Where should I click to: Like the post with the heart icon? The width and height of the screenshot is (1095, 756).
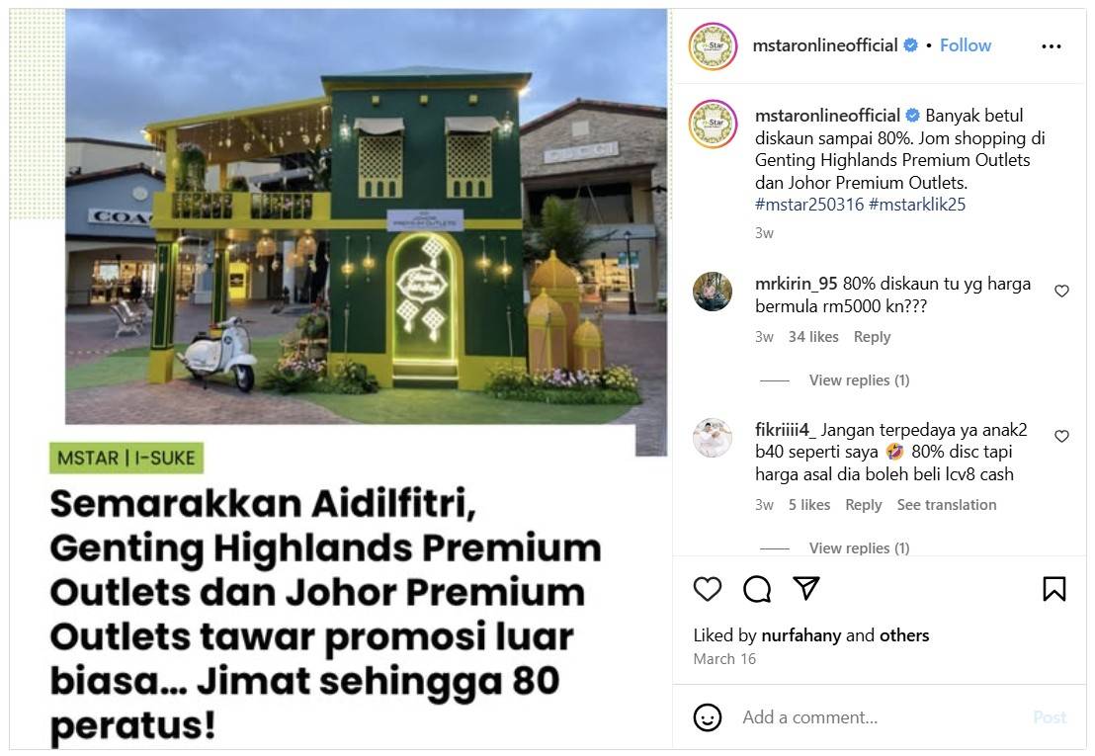point(707,589)
